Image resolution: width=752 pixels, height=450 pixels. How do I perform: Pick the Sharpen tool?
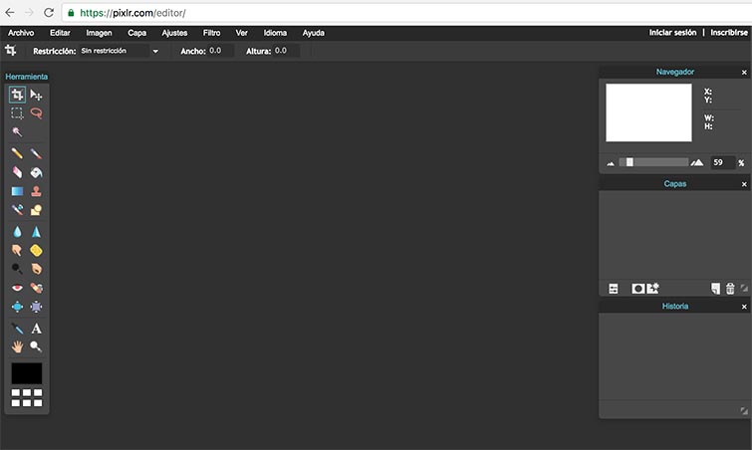[x=36, y=231]
